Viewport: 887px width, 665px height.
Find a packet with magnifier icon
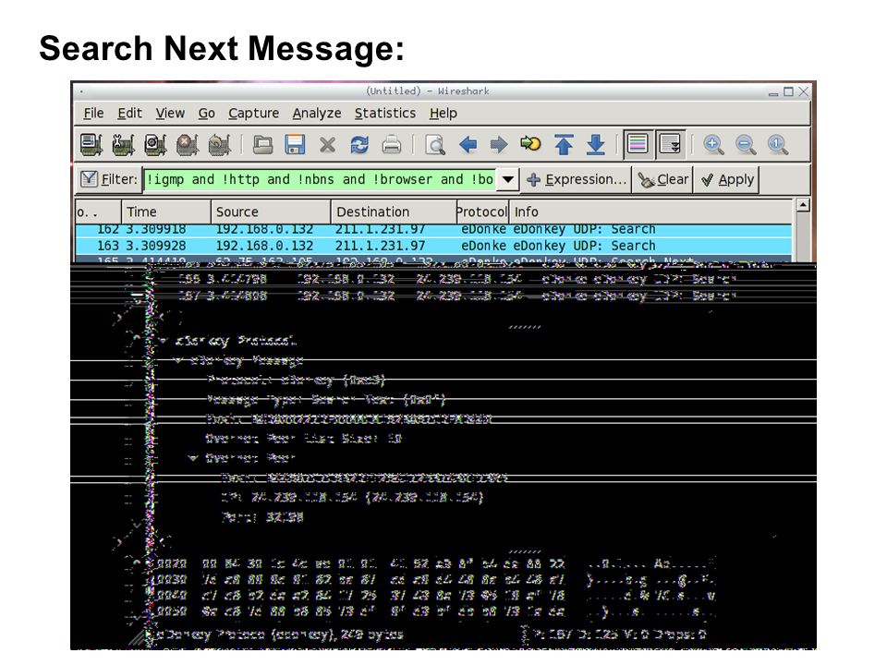435,145
